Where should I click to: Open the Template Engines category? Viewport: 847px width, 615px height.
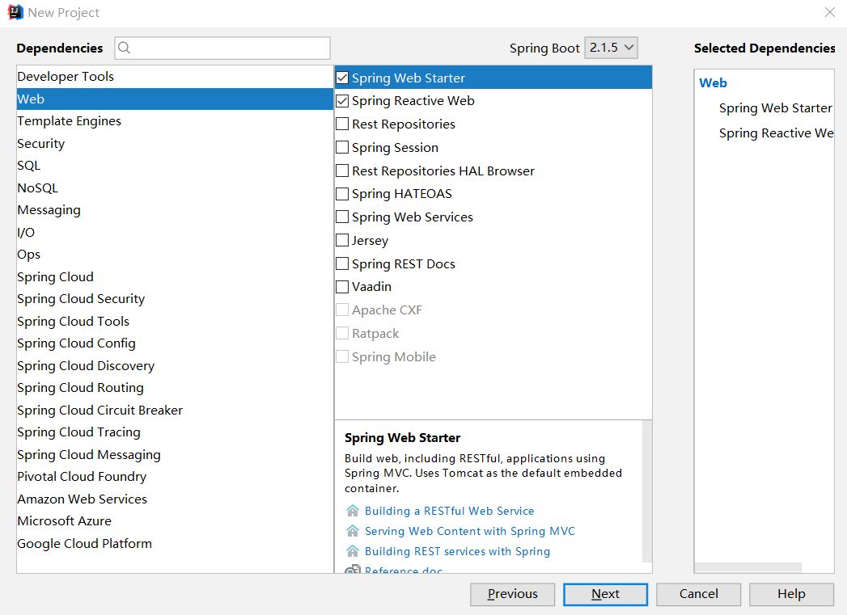tap(175, 121)
